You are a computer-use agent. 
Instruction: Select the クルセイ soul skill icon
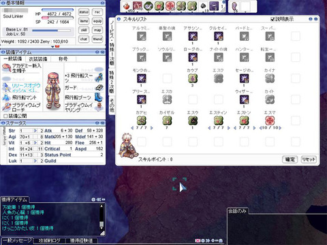coord(218,36)
